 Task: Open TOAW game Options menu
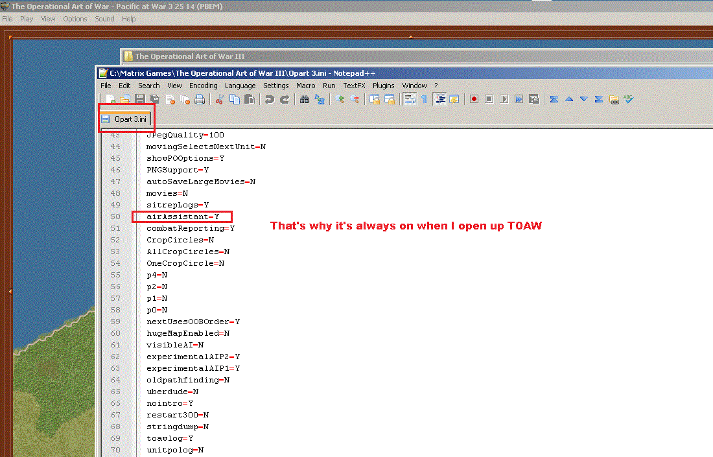(75, 19)
